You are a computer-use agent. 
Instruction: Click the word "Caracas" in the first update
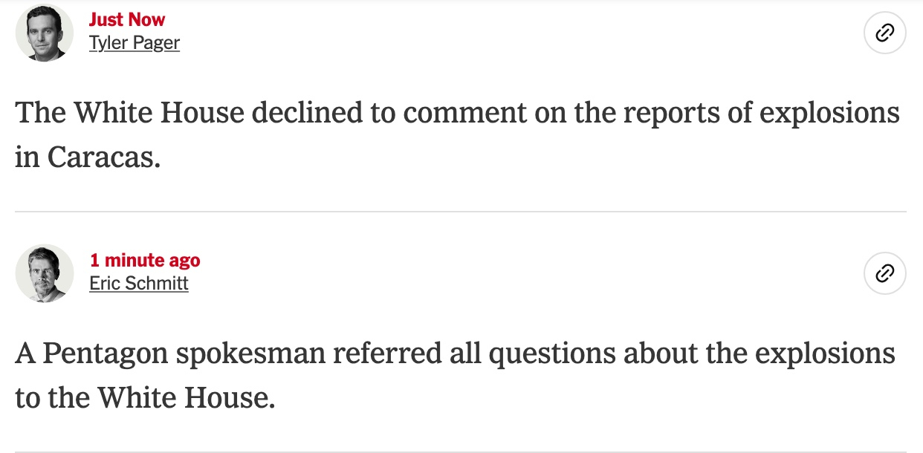click(103, 157)
